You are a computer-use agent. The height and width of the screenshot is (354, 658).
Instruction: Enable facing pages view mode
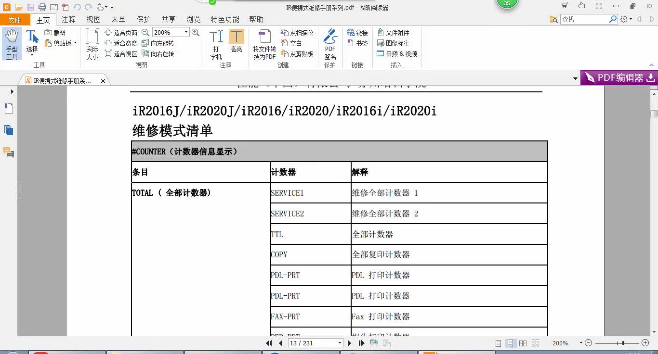point(523,343)
